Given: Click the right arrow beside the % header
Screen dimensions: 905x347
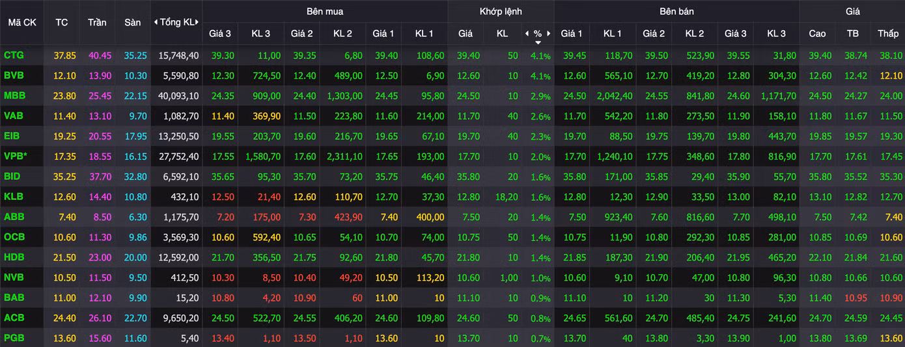Looking at the screenshot, I should pos(549,33).
